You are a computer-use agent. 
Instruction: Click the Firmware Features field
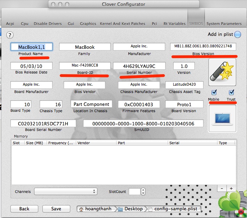point(139,104)
